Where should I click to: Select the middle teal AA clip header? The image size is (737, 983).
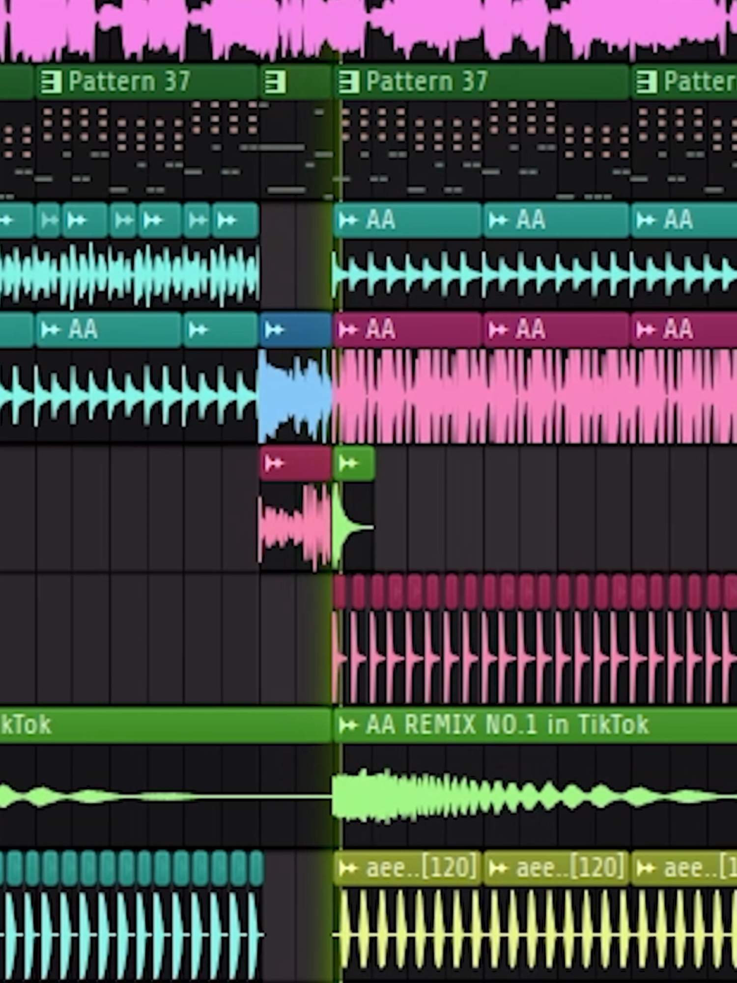pos(557,220)
